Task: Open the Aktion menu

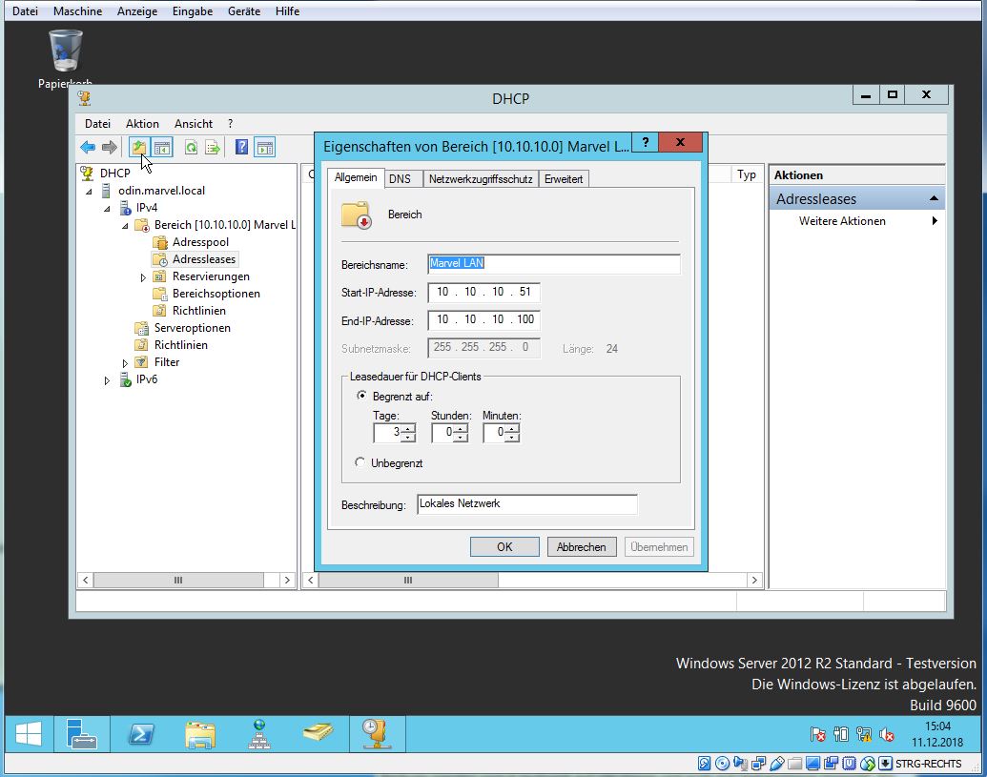Action: tap(142, 123)
